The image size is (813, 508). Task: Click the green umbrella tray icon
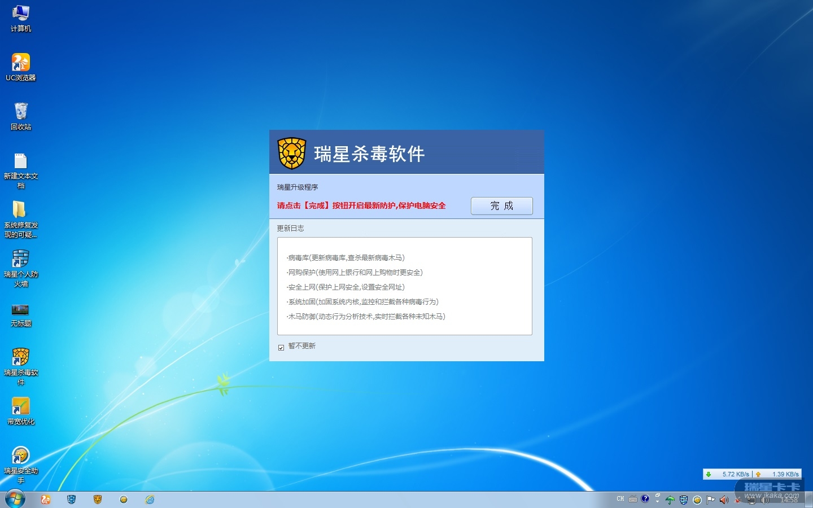[x=670, y=500]
